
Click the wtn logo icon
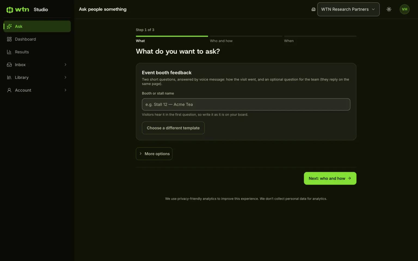(10, 10)
